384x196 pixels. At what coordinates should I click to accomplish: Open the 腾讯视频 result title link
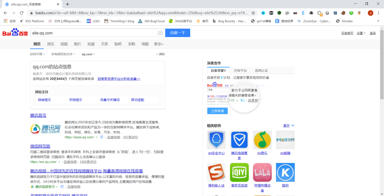pos(86,171)
